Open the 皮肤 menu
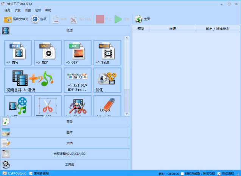The width and height of the screenshot is (241, 176). (18, 10)
